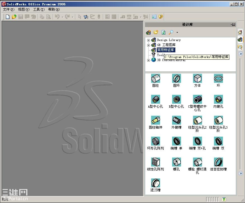Expand the 3D ContentCentral tree node
Viewport: 245px width, 203px height.
148,60
